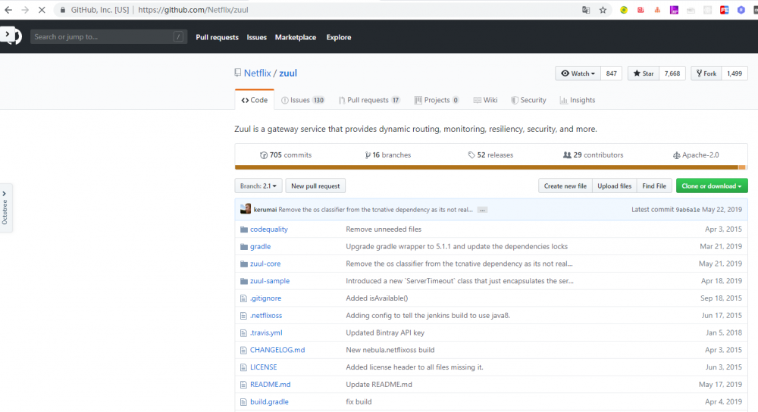Stop page loading with the X icon
This screenshot has width=758, height=412.
pos(40,11)
